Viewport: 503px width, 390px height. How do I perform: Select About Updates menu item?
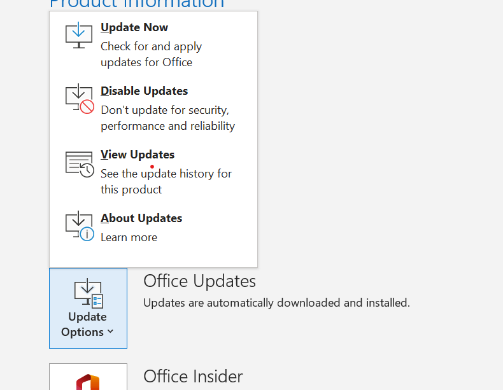(153, 228)
